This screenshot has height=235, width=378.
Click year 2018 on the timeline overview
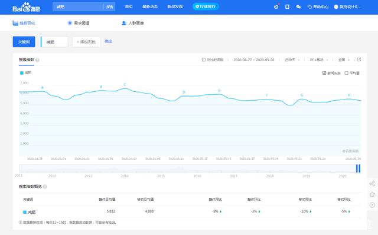270,176
